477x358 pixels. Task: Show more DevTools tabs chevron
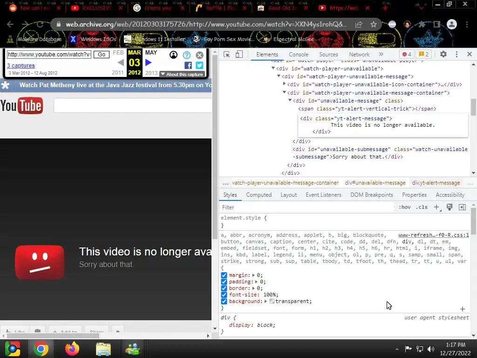(381, 54)
